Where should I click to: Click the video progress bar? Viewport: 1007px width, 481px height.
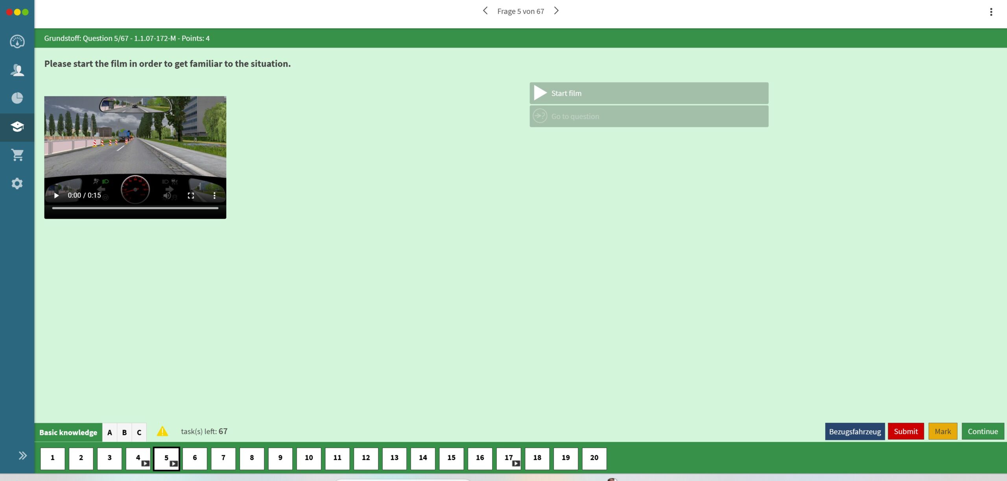point(135,208)
